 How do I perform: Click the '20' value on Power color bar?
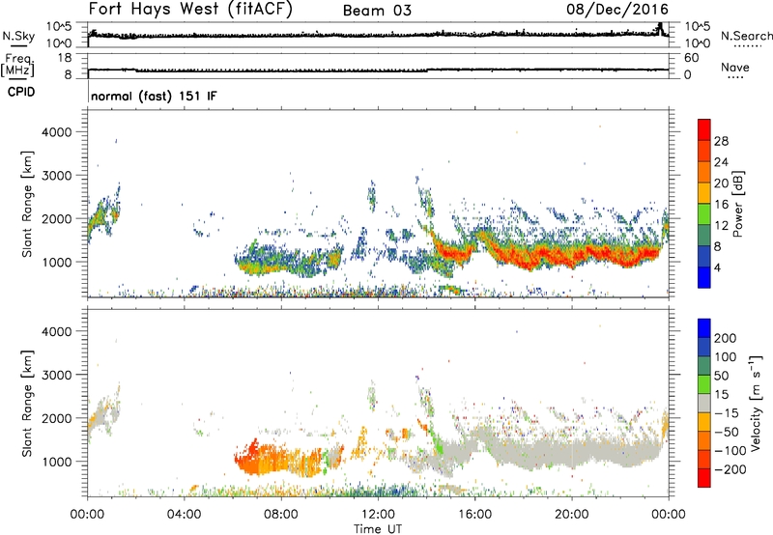[x=721, y=183]
